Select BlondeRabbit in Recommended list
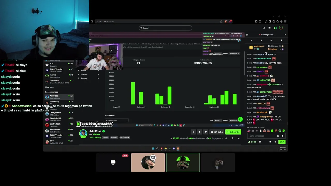The image size is (331, 186). click(x=59, y=119)
